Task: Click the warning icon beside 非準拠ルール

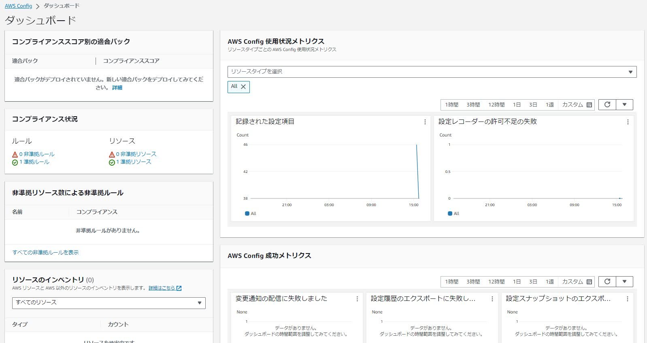Action: click(x=15, y=154)
